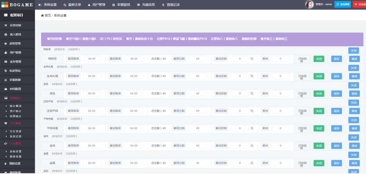Click the dashboard icon beside 仪表控制 in sidebar
Screen dimensions: 366x174
(6, 25)
